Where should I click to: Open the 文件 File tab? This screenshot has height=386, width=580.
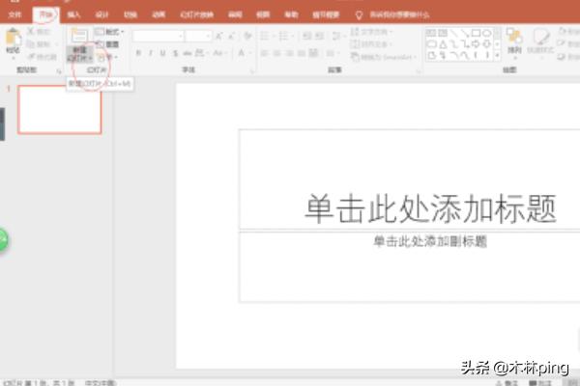click(14, 14)
